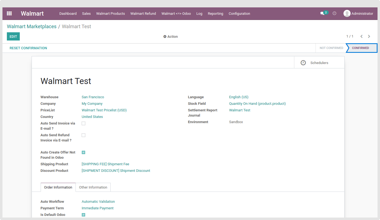Click the Shipping Product label
The height and width of the screenshot is (220, 380).
tap(54, 164)
